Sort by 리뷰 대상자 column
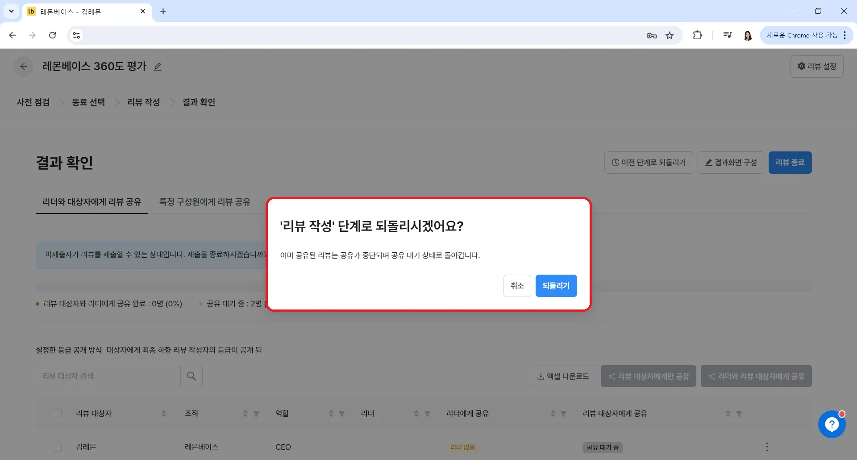The image size is (857, 460). tap(164, 414)
